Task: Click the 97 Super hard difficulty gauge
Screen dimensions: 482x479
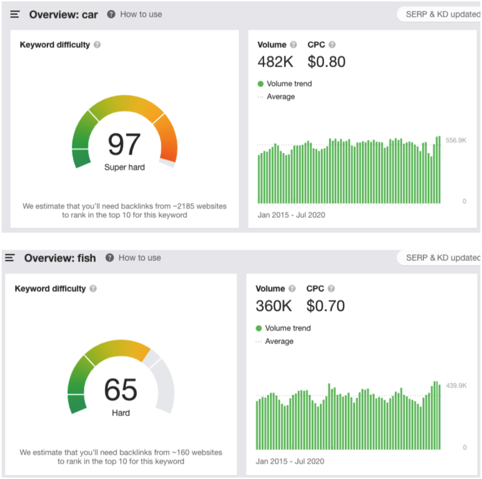Action: coord(124,132)
